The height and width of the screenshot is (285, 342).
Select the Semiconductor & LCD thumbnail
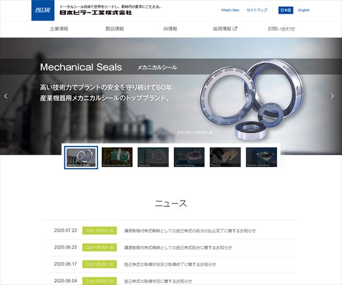pyautogui.click(x=117, y=157)
